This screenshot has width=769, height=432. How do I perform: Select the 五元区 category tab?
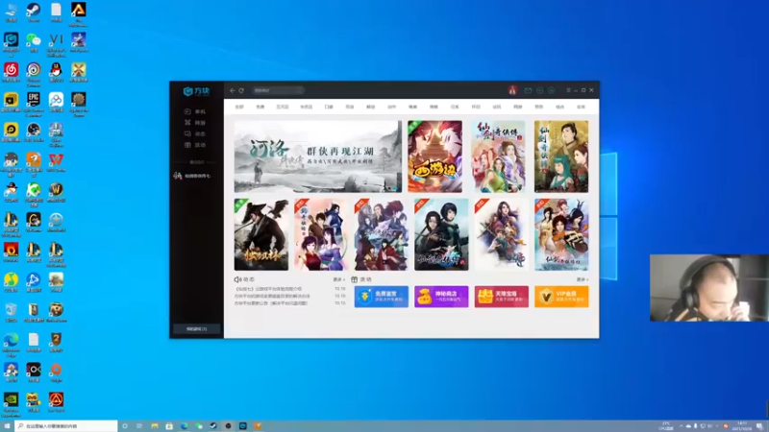tap(283, 107)
